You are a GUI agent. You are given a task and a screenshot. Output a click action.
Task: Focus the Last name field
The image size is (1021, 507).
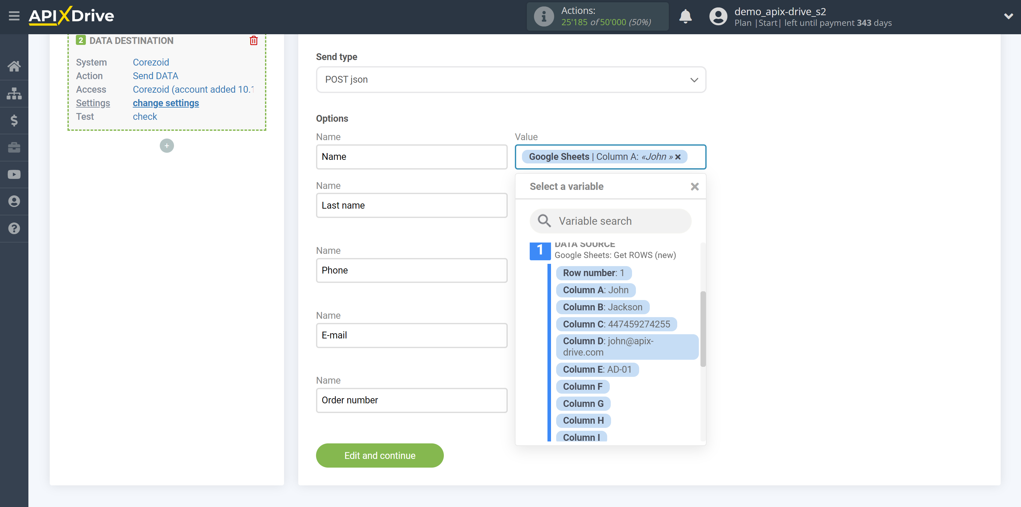coord(412,206)
